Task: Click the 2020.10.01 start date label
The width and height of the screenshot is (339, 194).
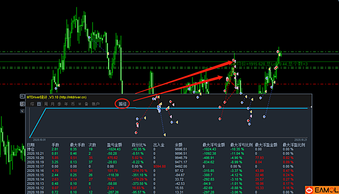Action: pyautogui.click(x=39, y=140)
